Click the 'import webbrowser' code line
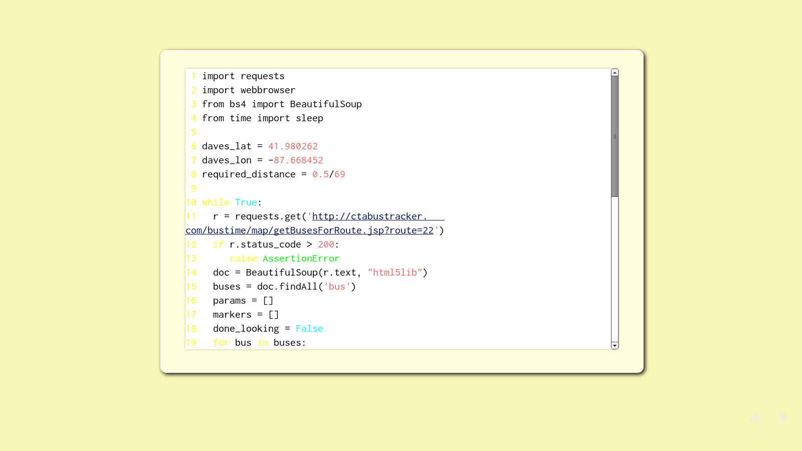Screen dimensions: 802x451 (249, 90)
